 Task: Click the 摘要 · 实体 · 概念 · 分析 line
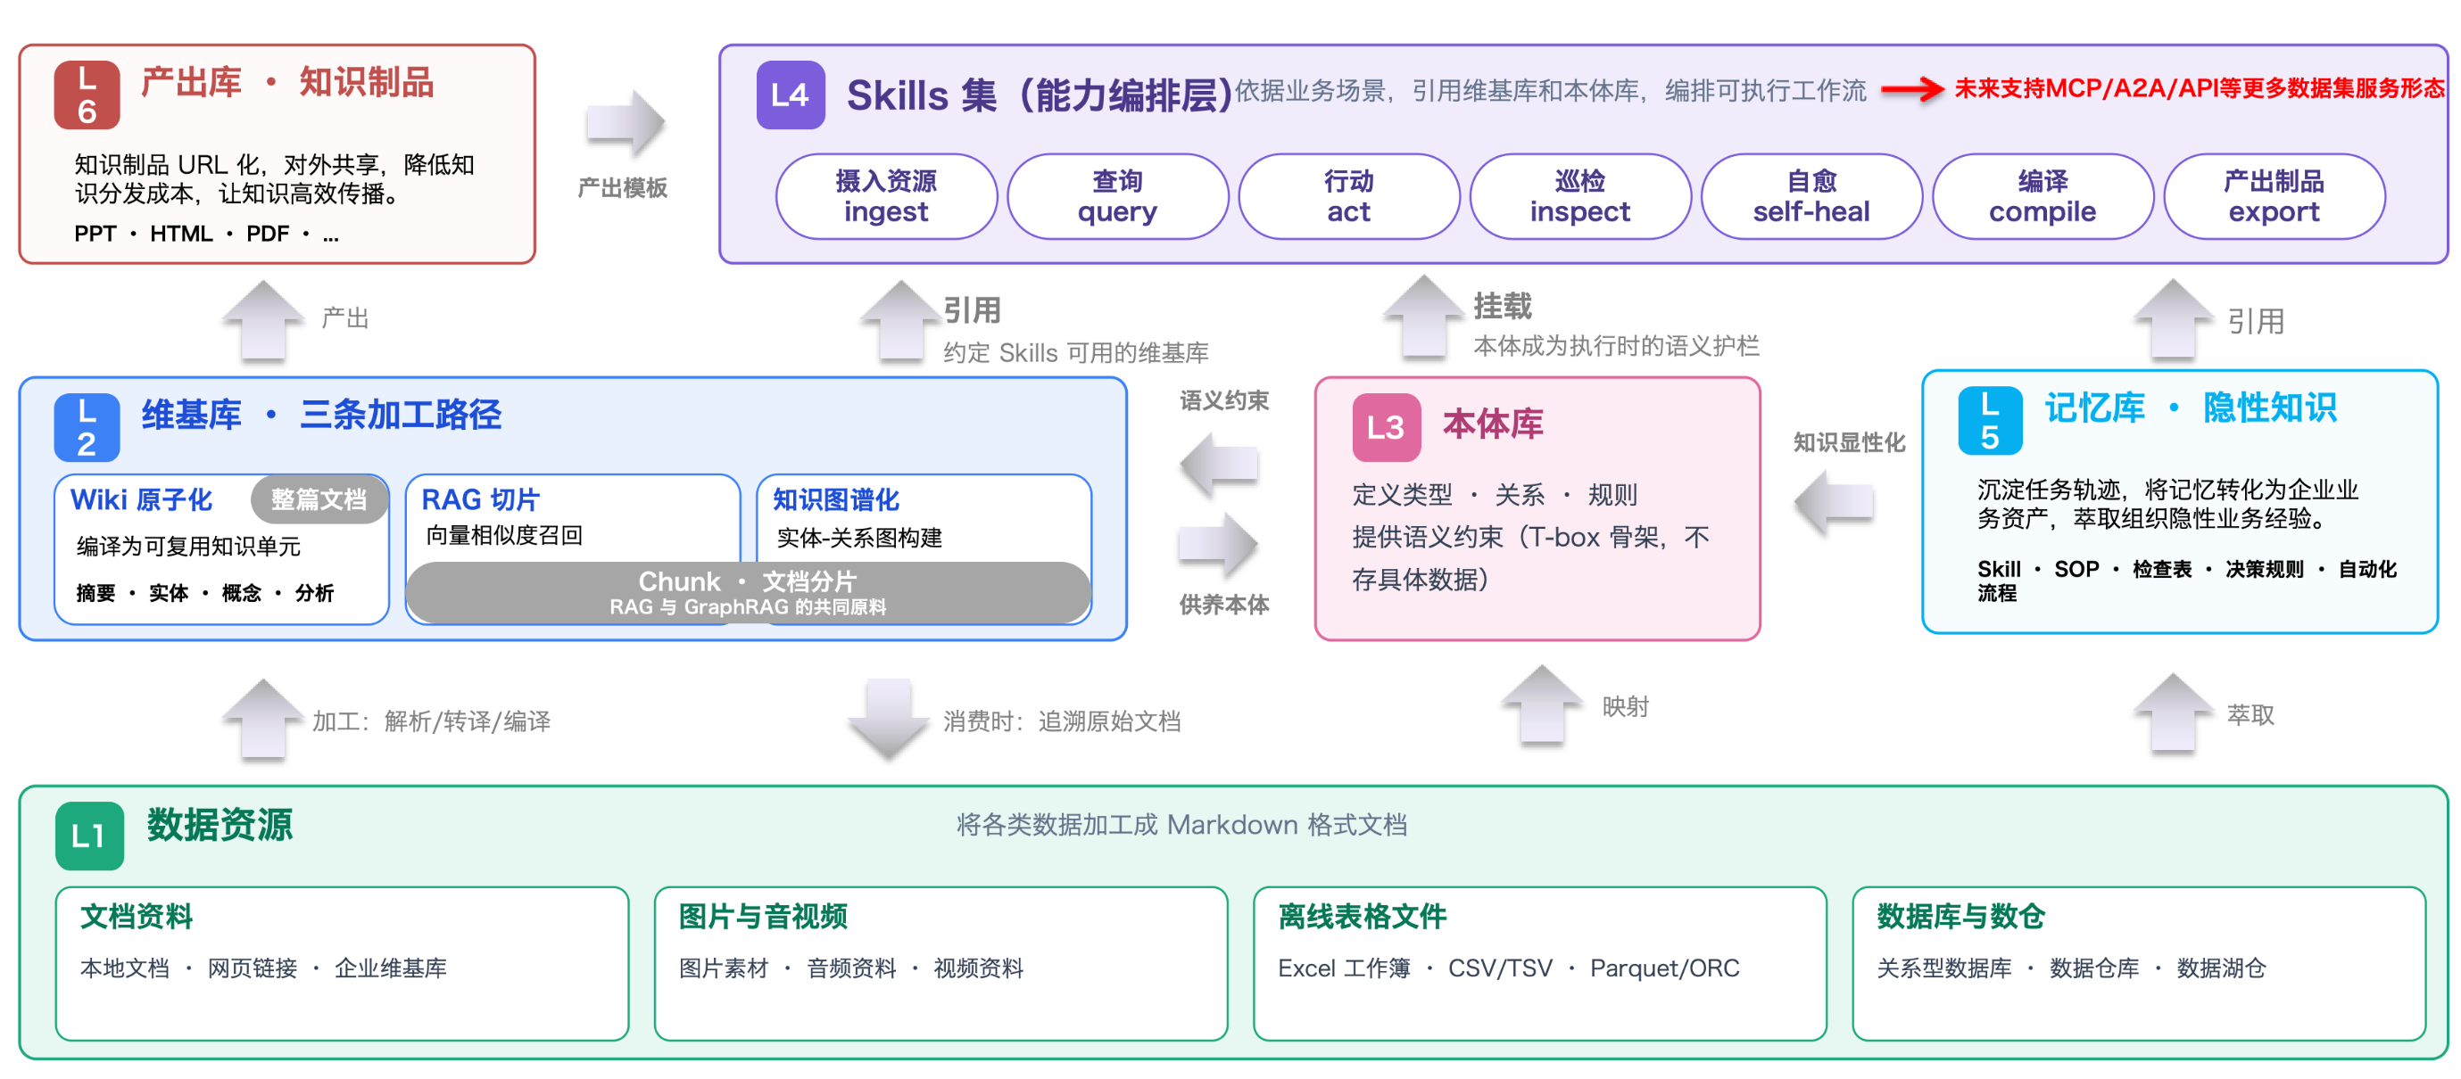point(205,593)
